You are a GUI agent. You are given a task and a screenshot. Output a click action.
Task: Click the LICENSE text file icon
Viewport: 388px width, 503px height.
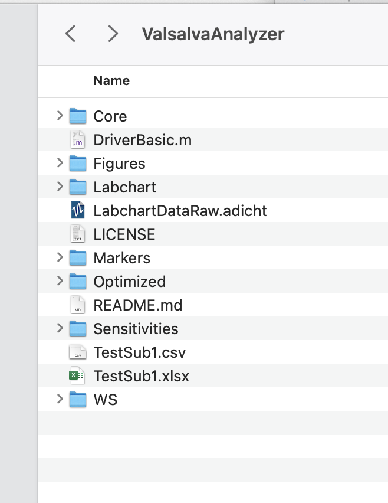(78, 234)
